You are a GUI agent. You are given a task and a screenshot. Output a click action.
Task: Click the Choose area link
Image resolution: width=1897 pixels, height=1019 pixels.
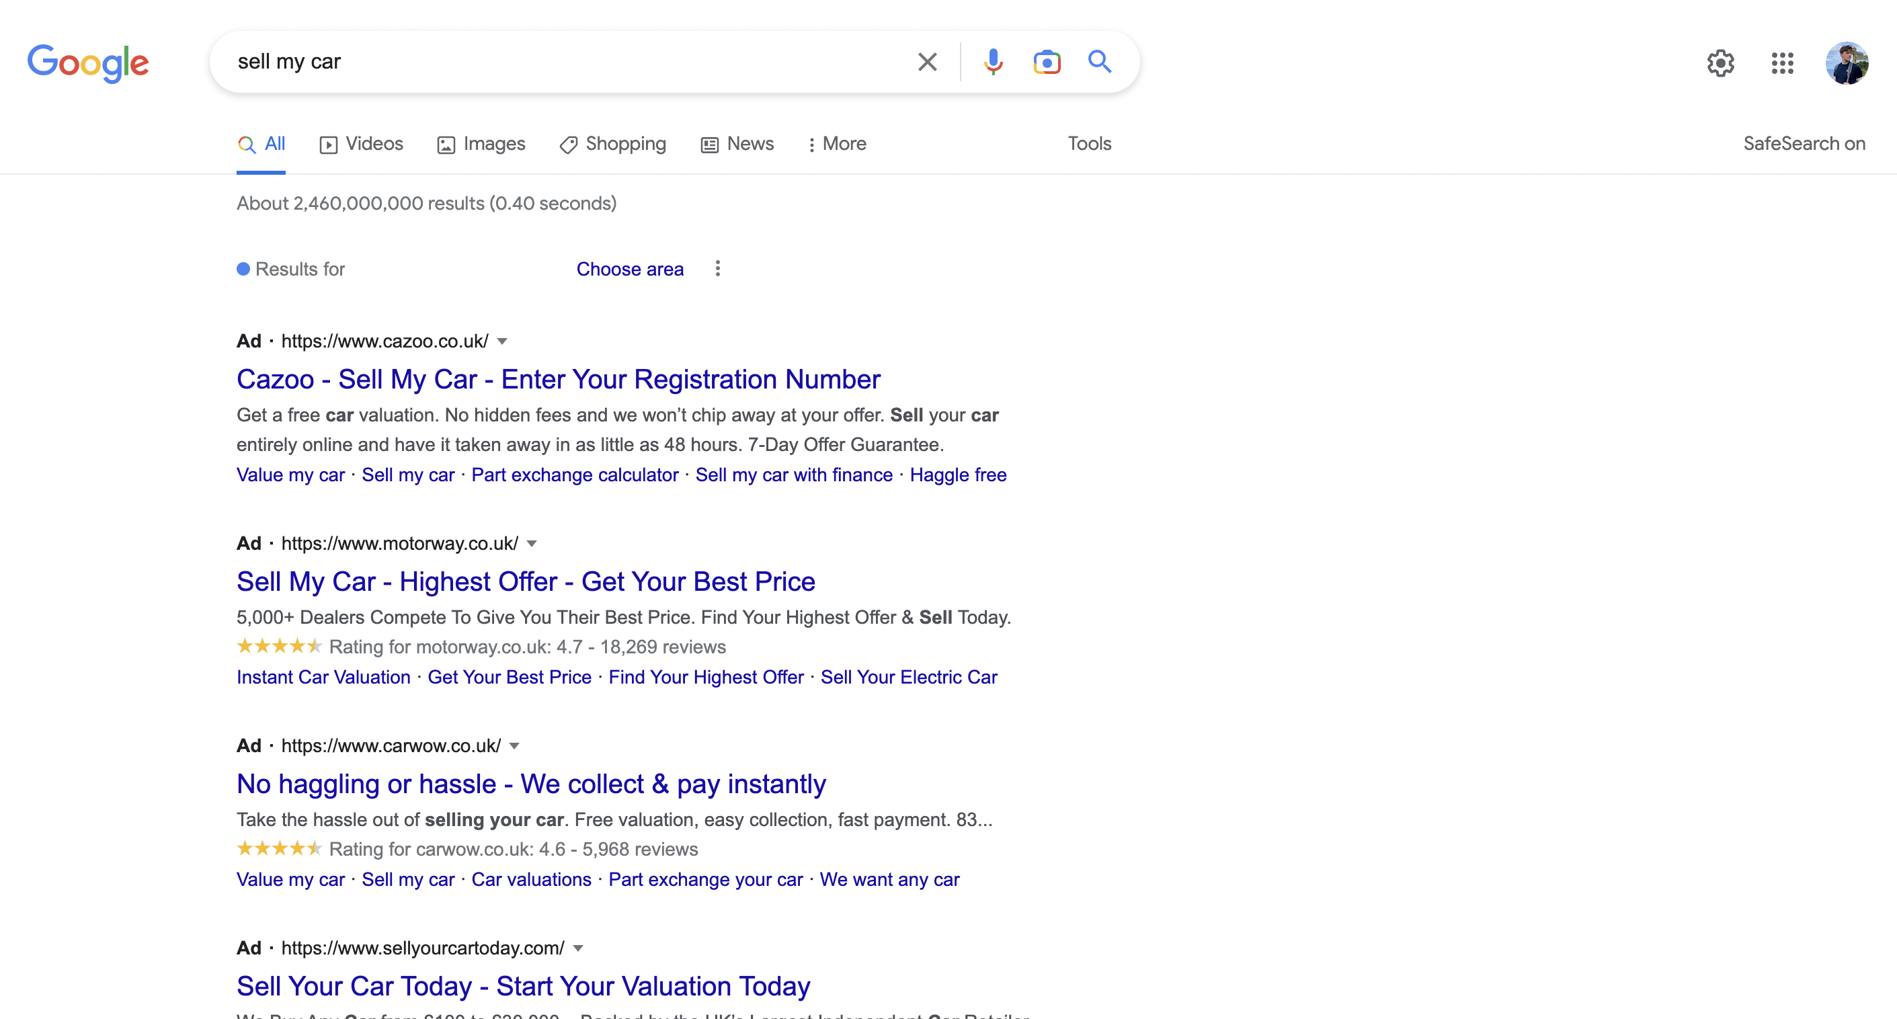pyautogui.click(x=630, y=270)
